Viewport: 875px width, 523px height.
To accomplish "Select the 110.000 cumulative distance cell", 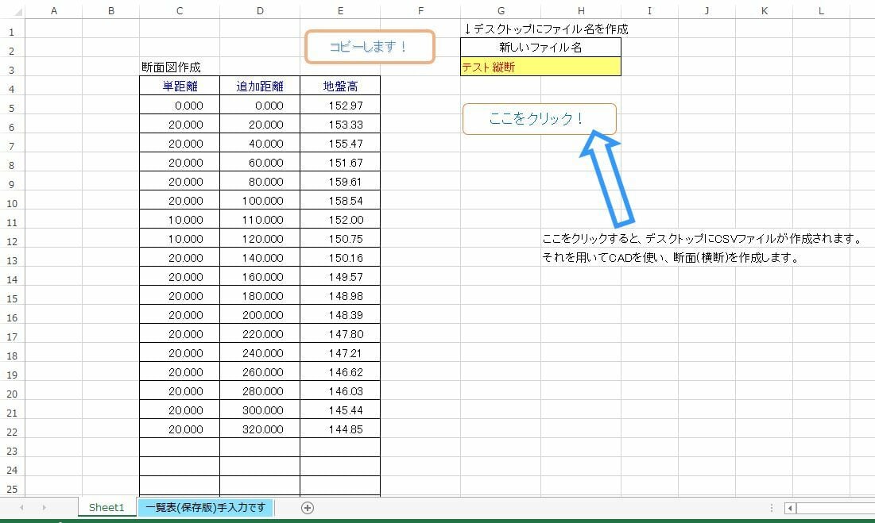I will click(x=260, y=220).
